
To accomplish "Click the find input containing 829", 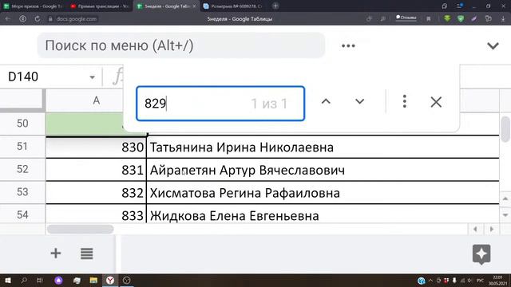I will tap(220, 104).
